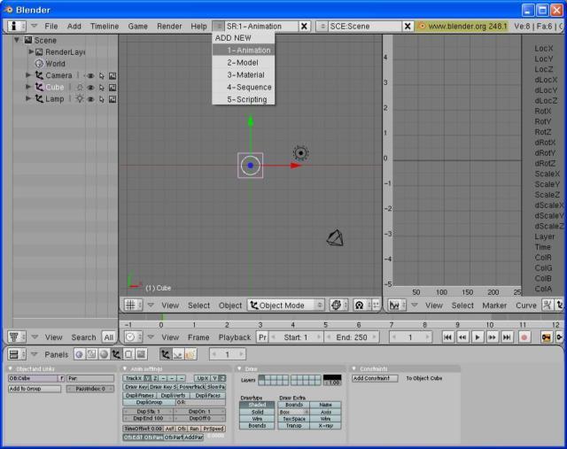Toggle the Cube renderability icon

(113, 87)
